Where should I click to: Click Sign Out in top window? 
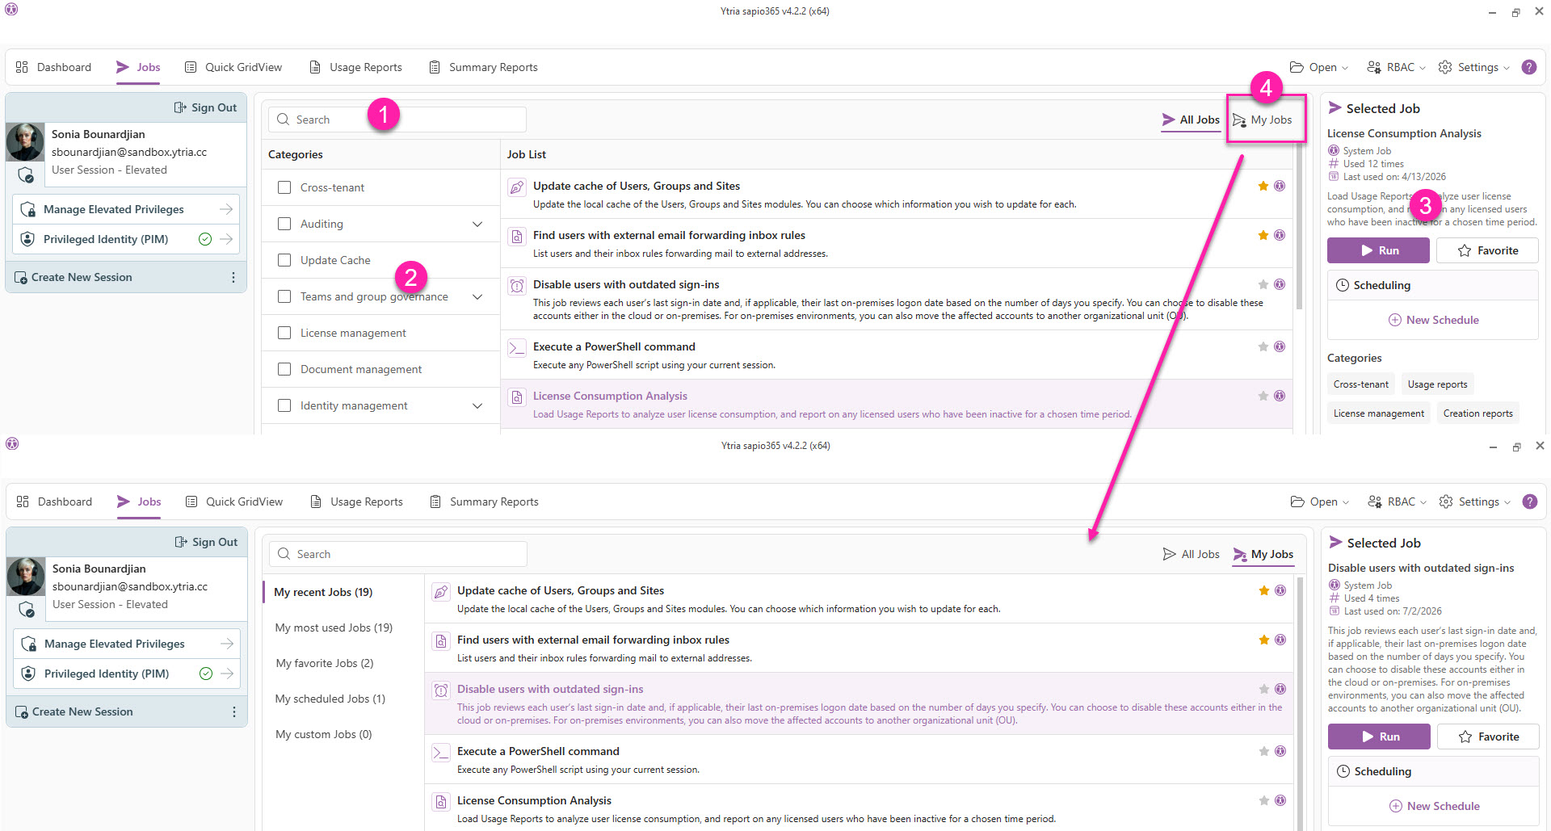point(205,107)
